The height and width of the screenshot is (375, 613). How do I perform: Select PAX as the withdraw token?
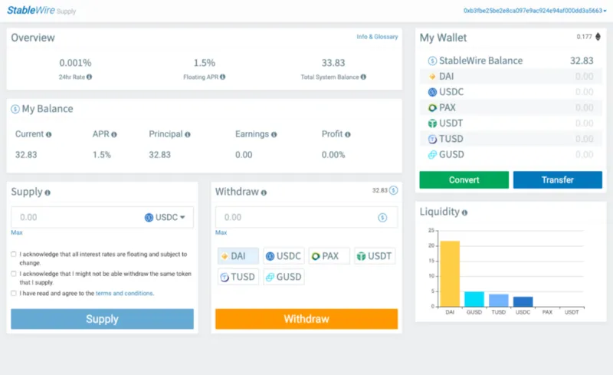[329, 256]
